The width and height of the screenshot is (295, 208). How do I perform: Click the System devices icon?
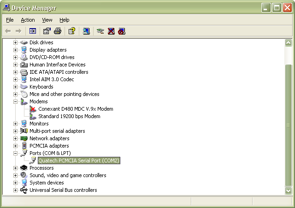(24, 183)
